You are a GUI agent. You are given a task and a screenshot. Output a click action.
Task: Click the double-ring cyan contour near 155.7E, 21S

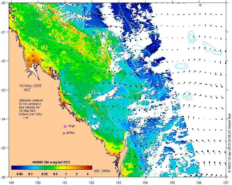(x=192, y=37)
